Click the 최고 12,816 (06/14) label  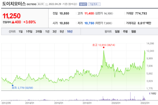pyautogui.click(x=104, y=45)
